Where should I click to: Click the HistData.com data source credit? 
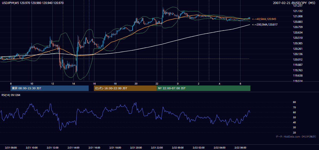point(296,136)
